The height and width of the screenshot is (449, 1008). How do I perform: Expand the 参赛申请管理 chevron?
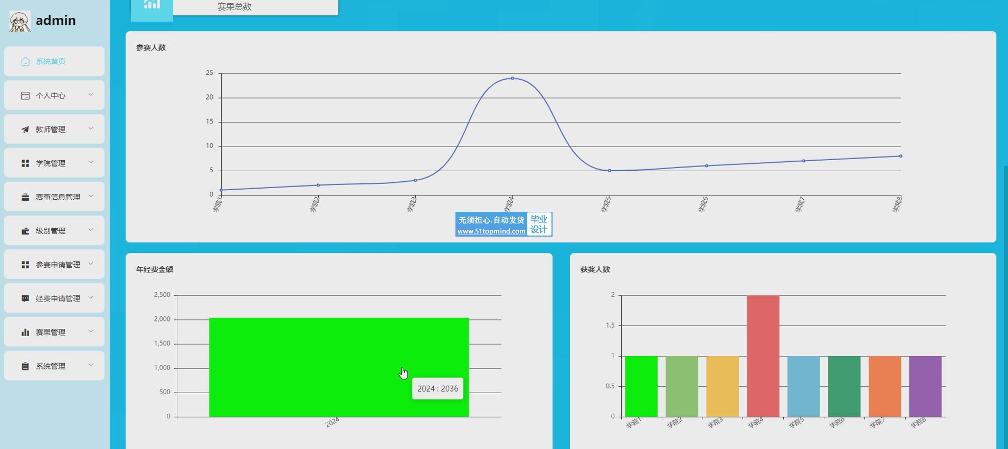tap(91, 263)
